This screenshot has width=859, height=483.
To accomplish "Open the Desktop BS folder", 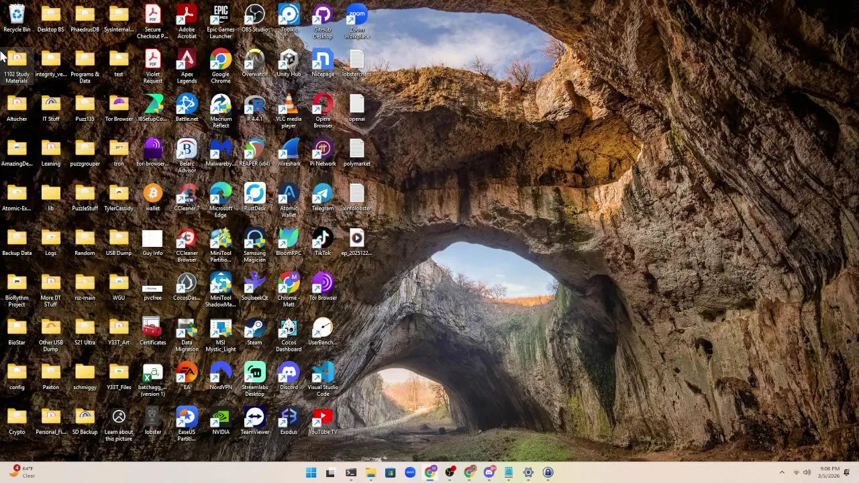I will (x=51, y=19).
